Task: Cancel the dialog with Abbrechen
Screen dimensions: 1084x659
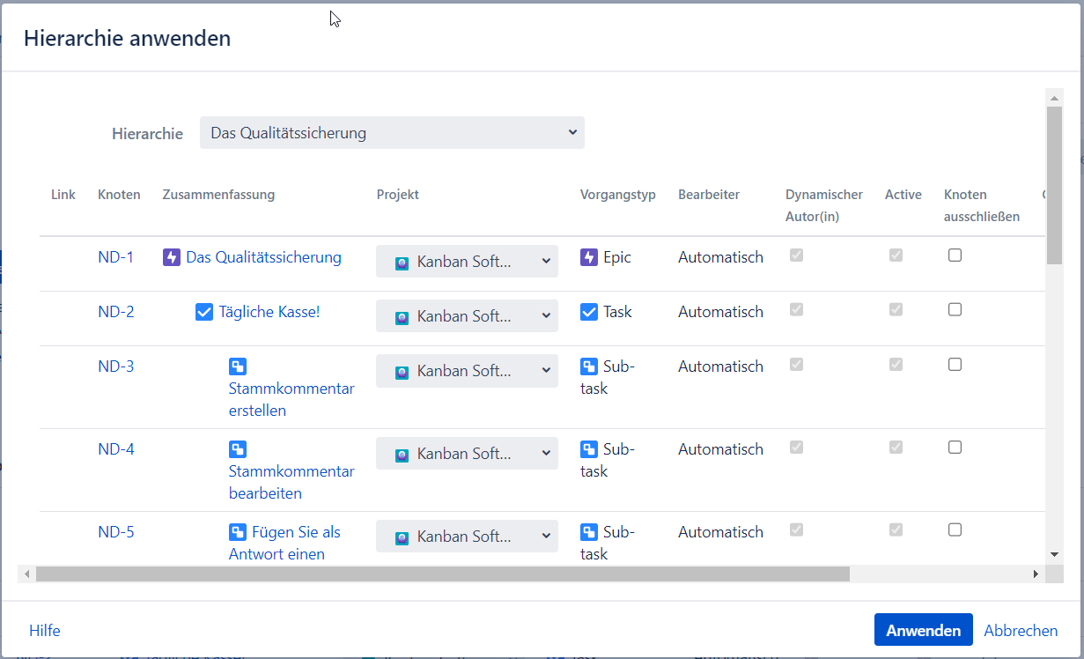Action: [1021, 631]
